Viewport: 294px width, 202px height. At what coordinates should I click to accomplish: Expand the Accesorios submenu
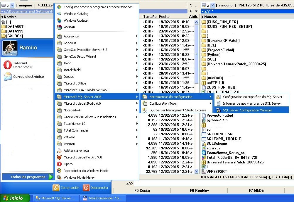97,36
